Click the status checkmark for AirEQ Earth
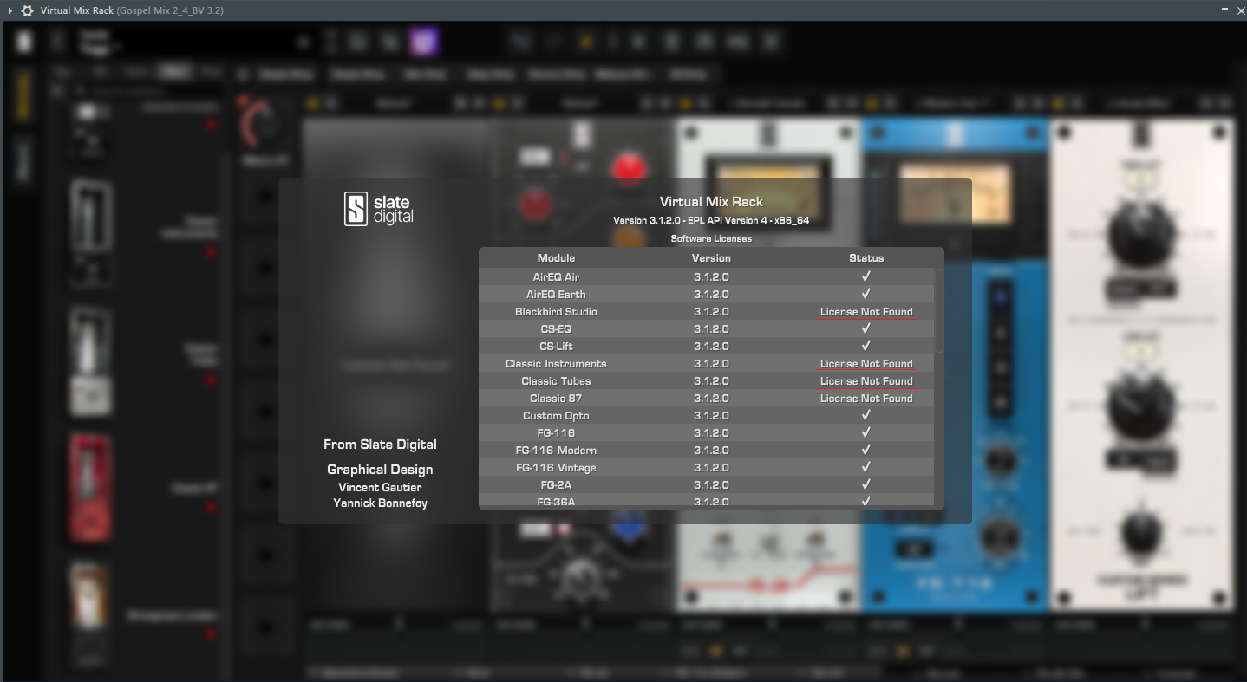 (x=866, y=294)
